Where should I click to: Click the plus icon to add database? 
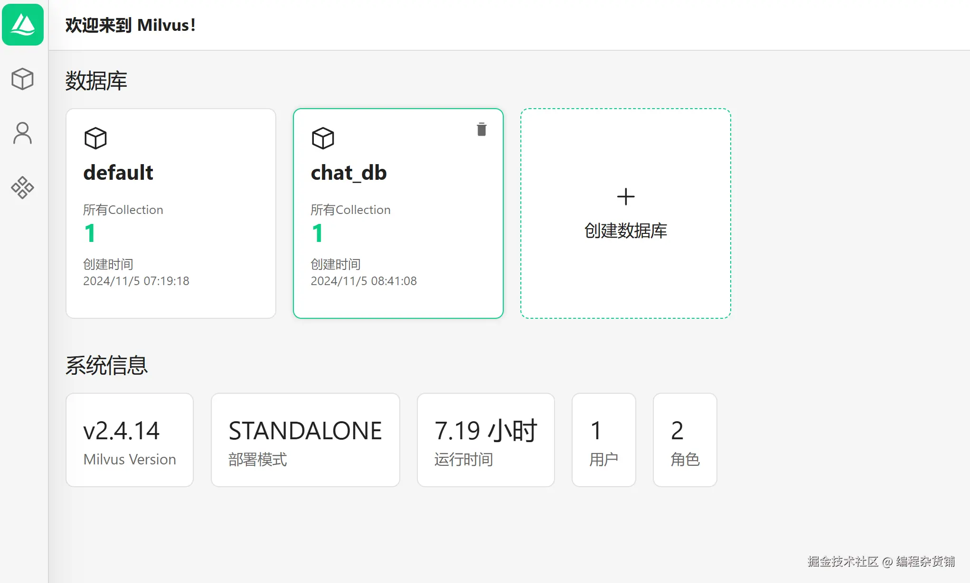point(626,196)
